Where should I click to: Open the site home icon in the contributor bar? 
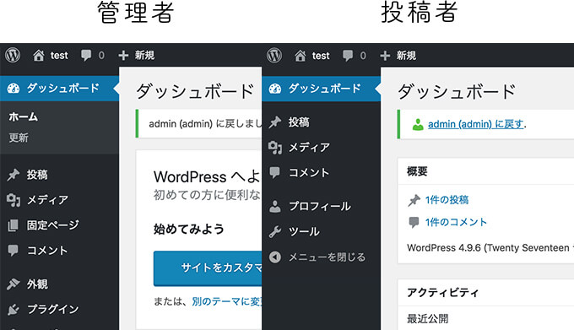coord(301,56)
